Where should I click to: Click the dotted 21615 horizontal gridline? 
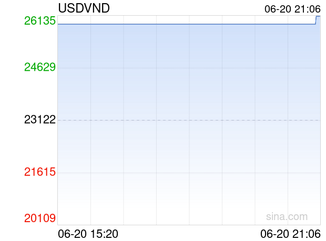[189, 172]
